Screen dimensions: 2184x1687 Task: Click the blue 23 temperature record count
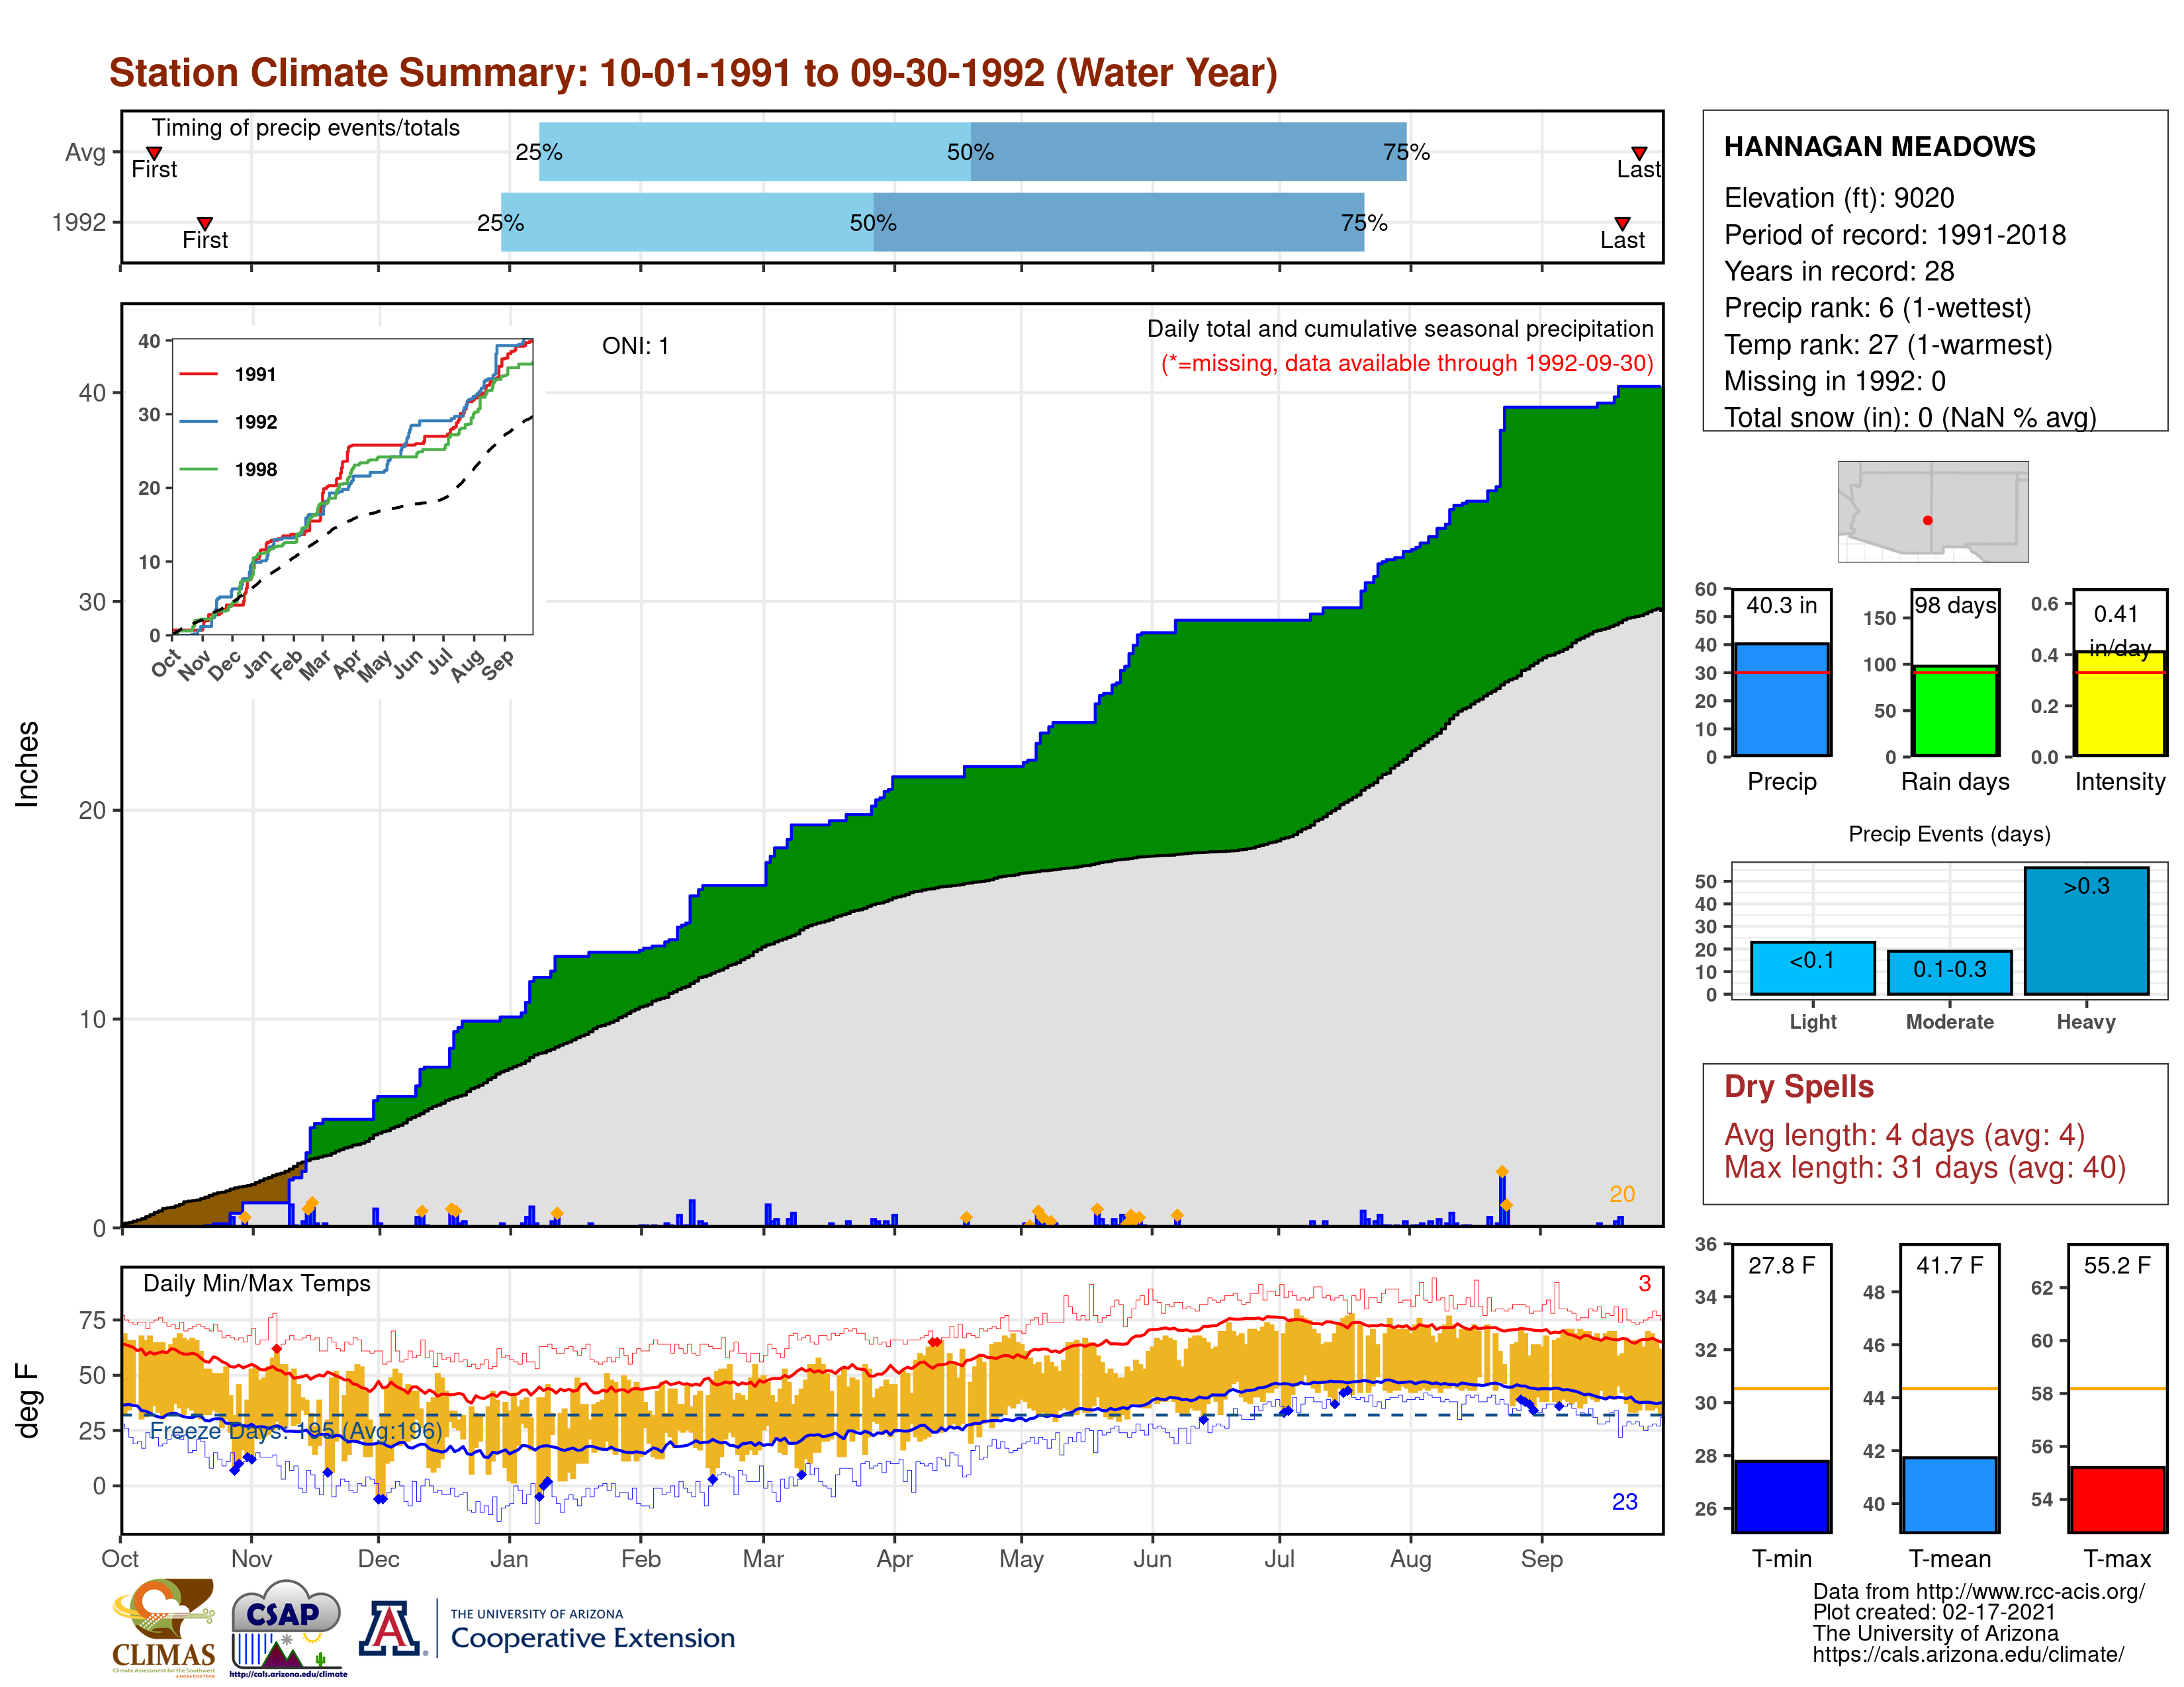coord(1625,1502)
